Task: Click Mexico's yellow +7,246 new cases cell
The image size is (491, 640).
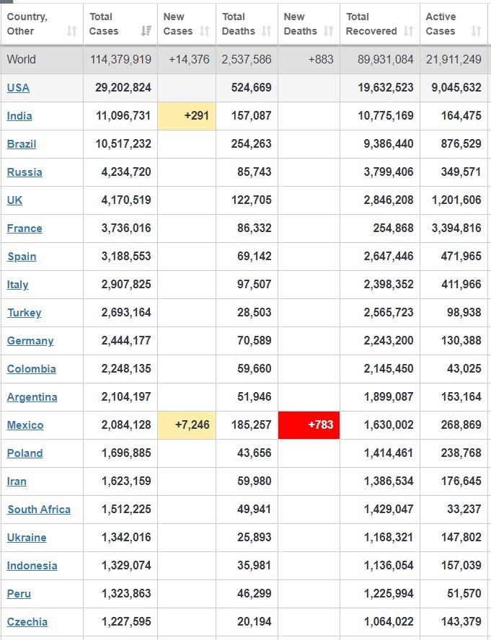Action: pos(187,425)
